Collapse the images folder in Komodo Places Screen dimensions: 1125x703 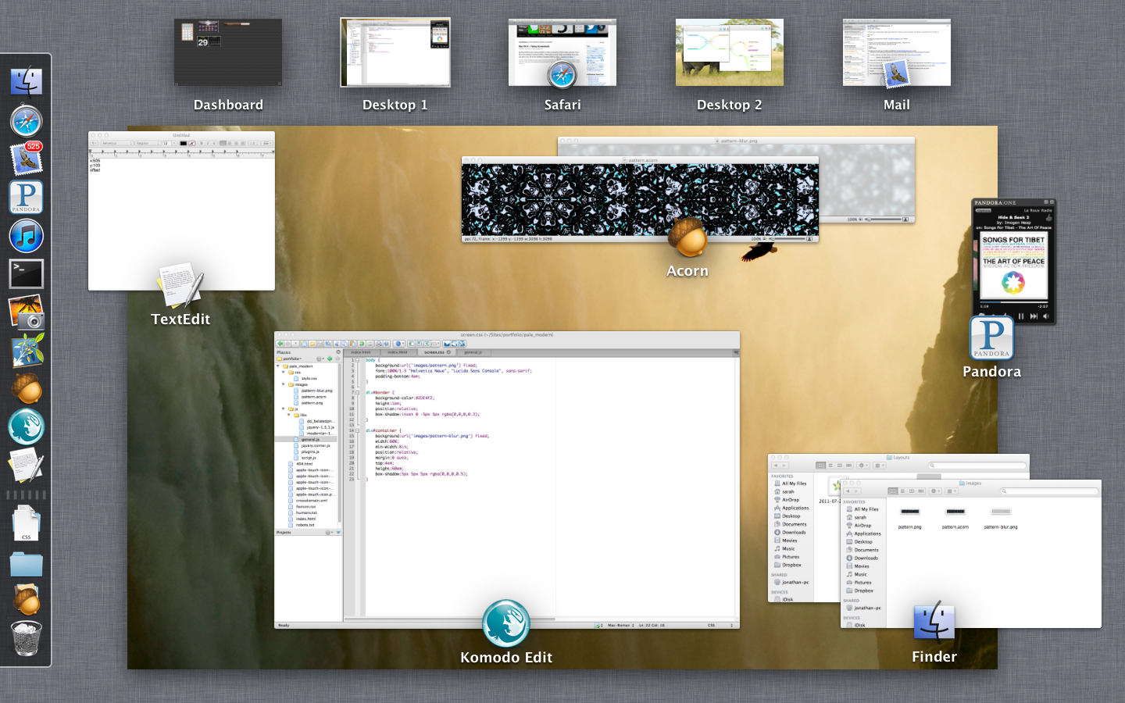click(x=284, y=384)
